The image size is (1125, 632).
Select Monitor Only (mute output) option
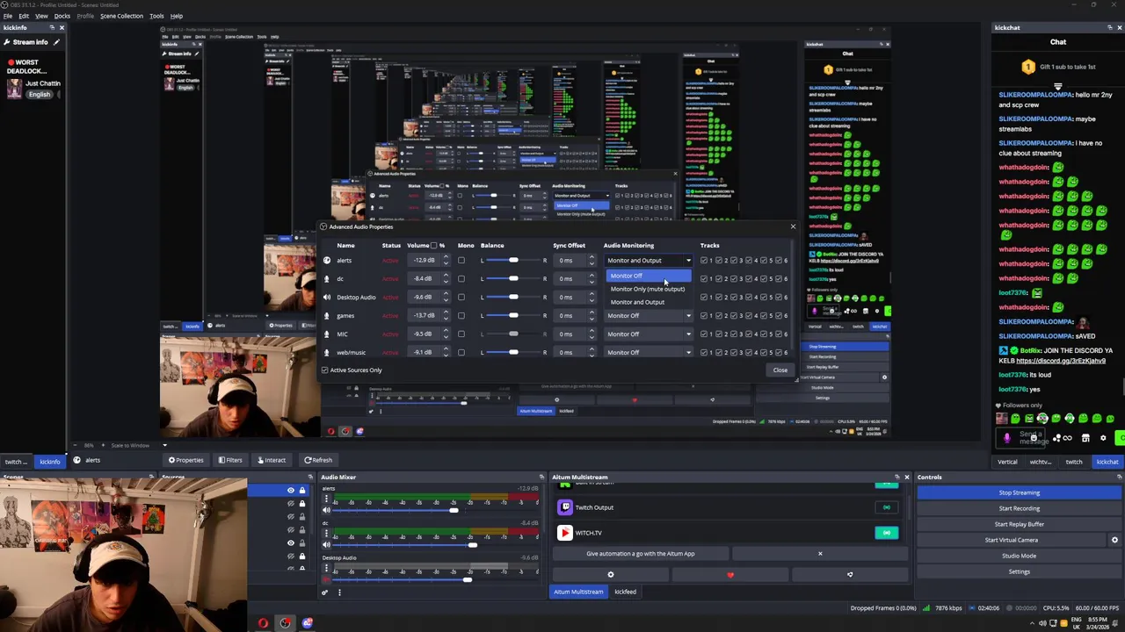[x=650, y=289]
